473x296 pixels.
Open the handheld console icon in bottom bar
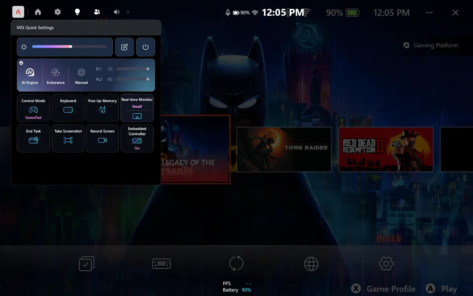point(162,264)
